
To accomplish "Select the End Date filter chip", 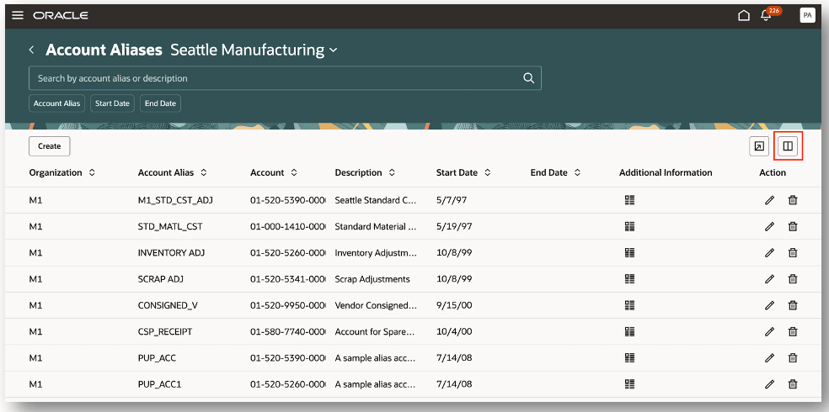I will tap(160, 103).
